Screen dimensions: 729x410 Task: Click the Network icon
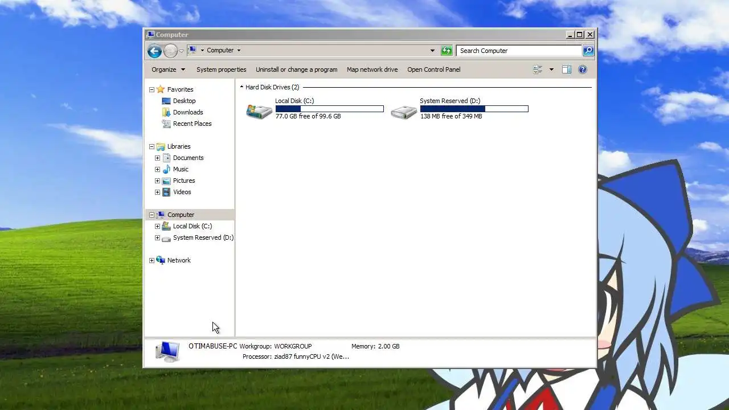(161, 260)
